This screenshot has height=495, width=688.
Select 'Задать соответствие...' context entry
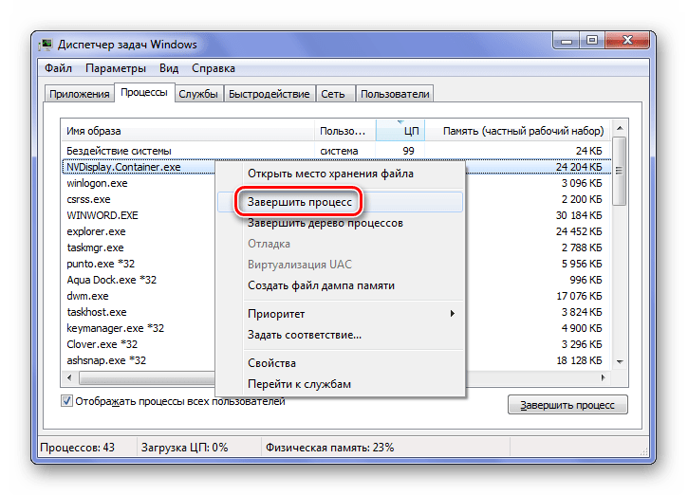(340, 335)
